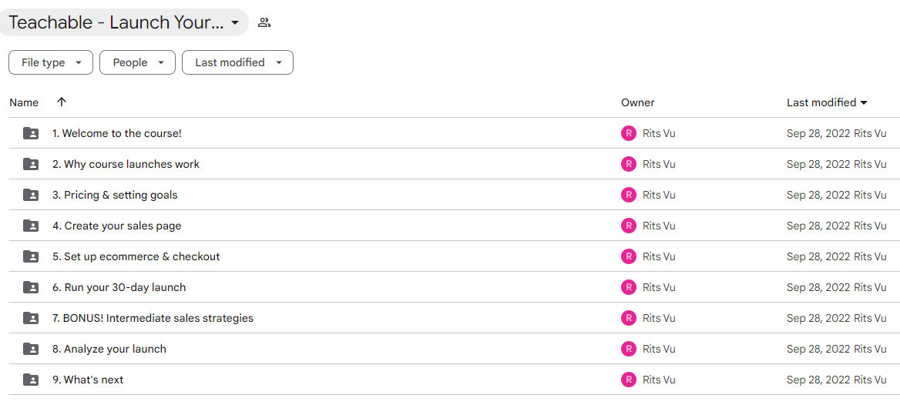This screenshot has width=900, height=405.
Task: Click modified date Sep 28, 2022 in Welcome row
Action: pos(818,134)
